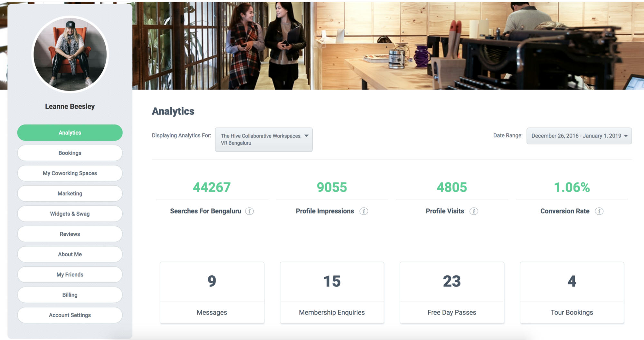Go to Bookings in the sidebar
Screen dimensions: 644x340
(70, 153)
